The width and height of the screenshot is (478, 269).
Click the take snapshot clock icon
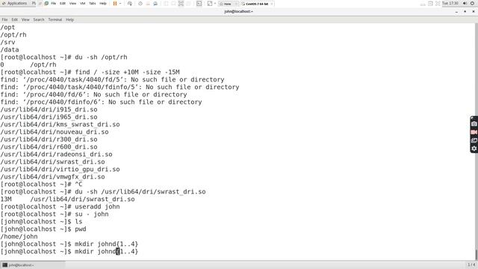[140, 3]
